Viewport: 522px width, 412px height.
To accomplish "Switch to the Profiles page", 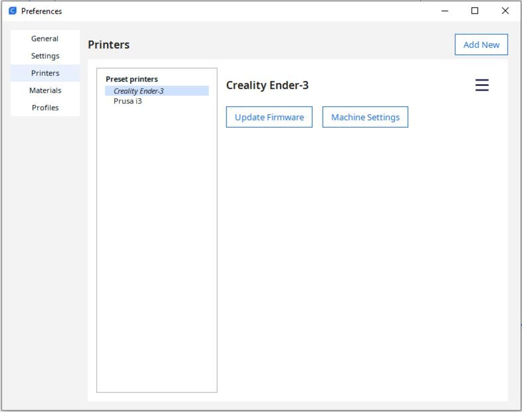I will point(45,108).
